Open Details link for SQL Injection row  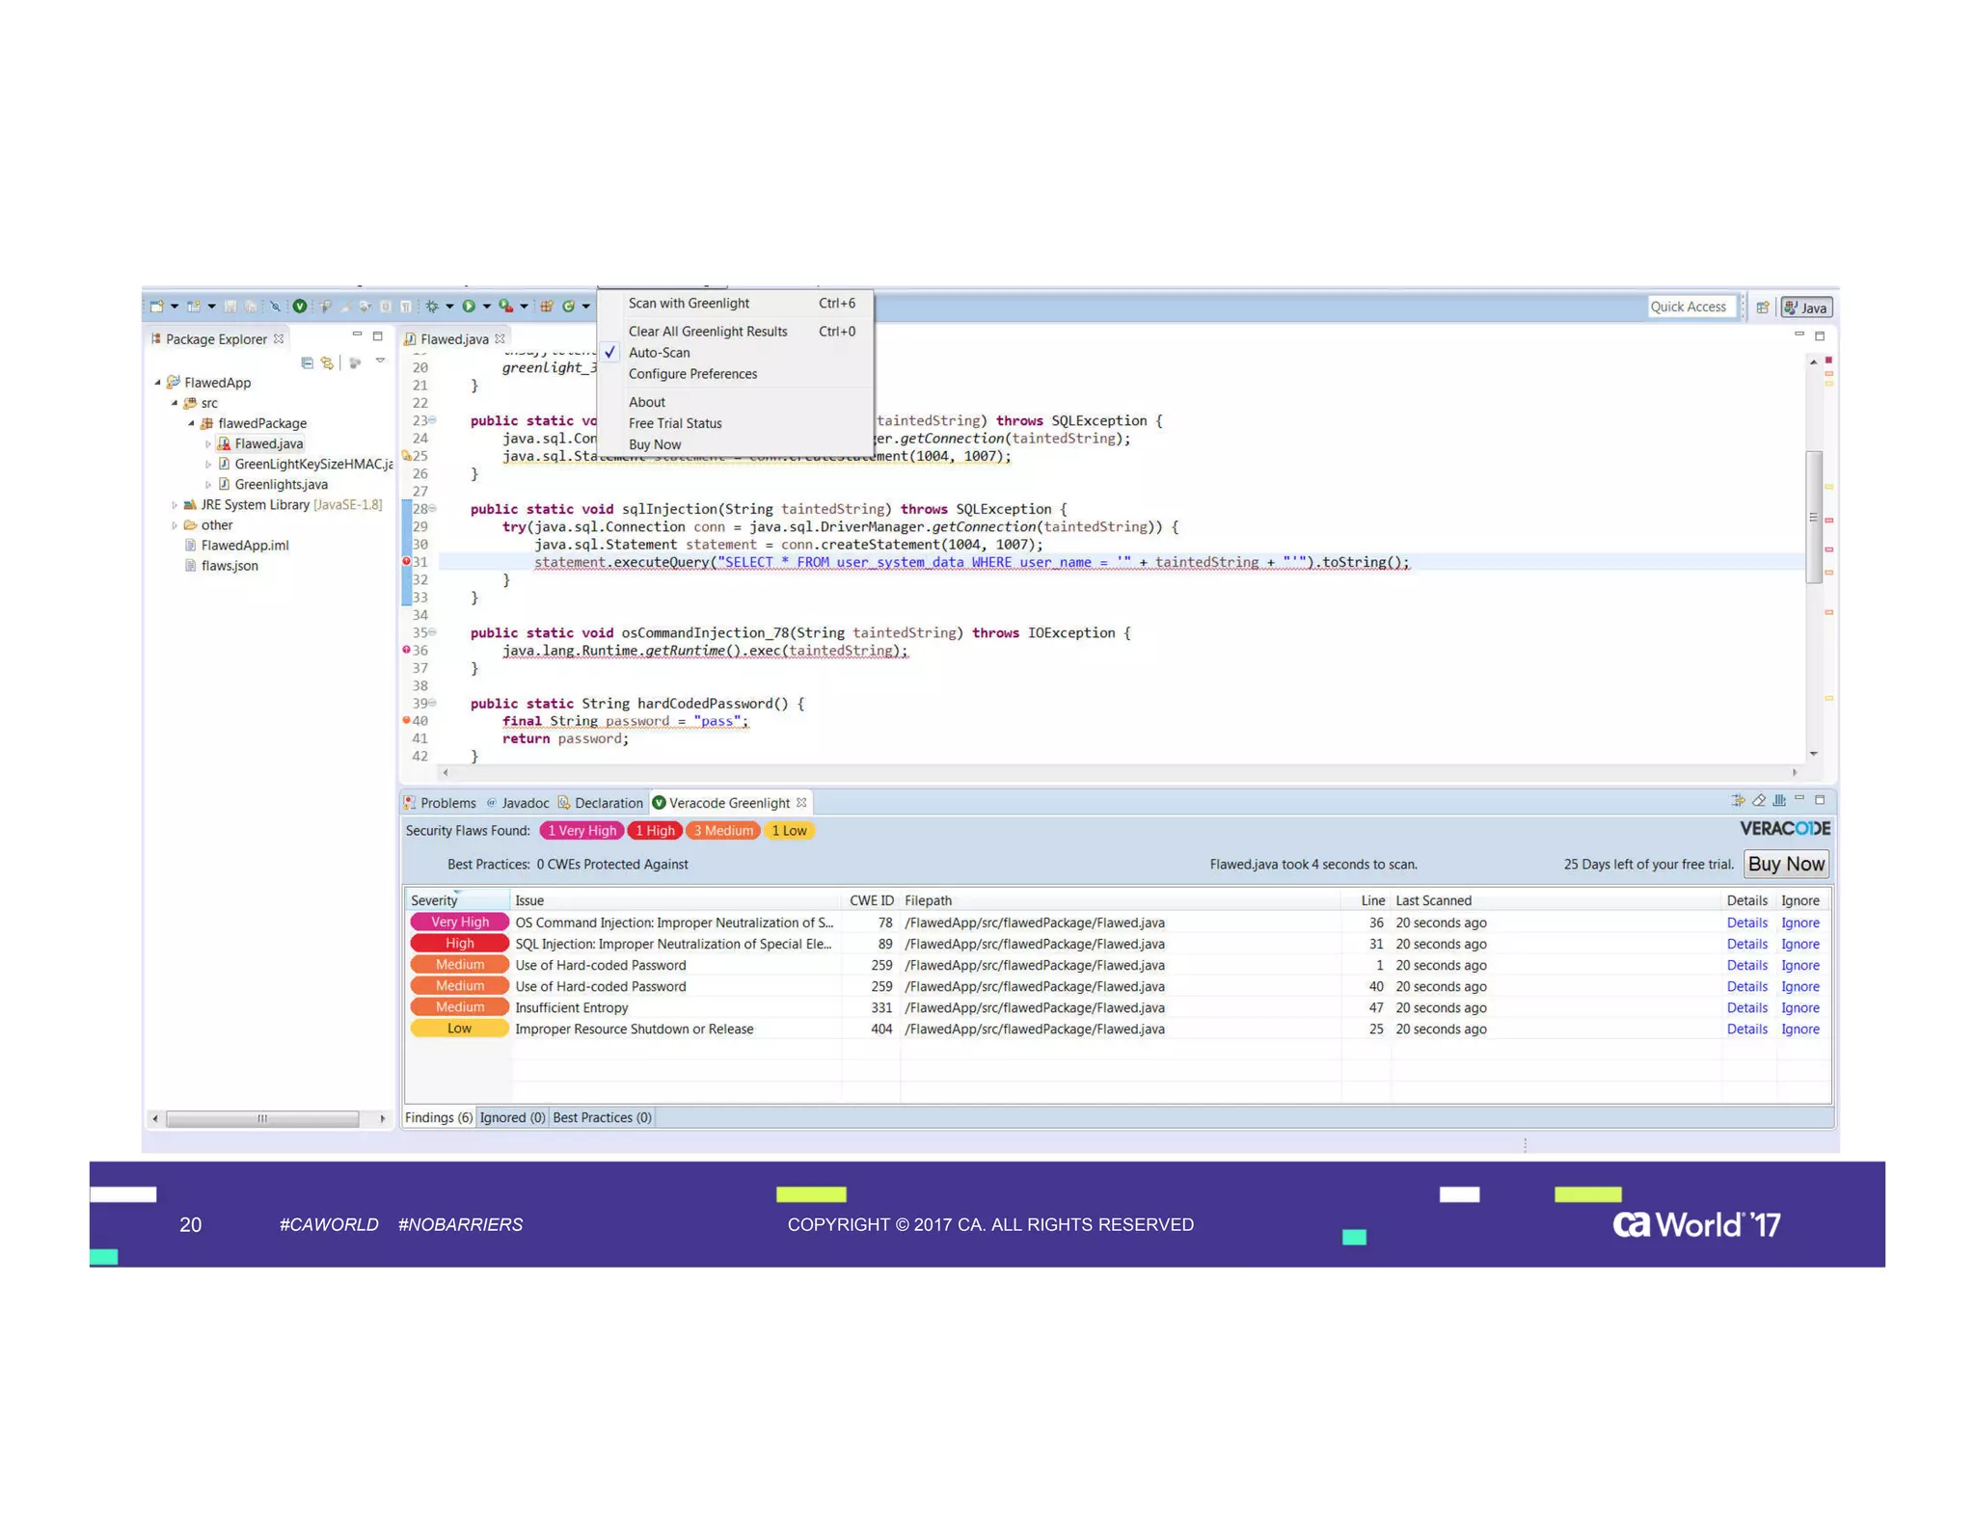pyautogui.click(x=1745, y=944)
